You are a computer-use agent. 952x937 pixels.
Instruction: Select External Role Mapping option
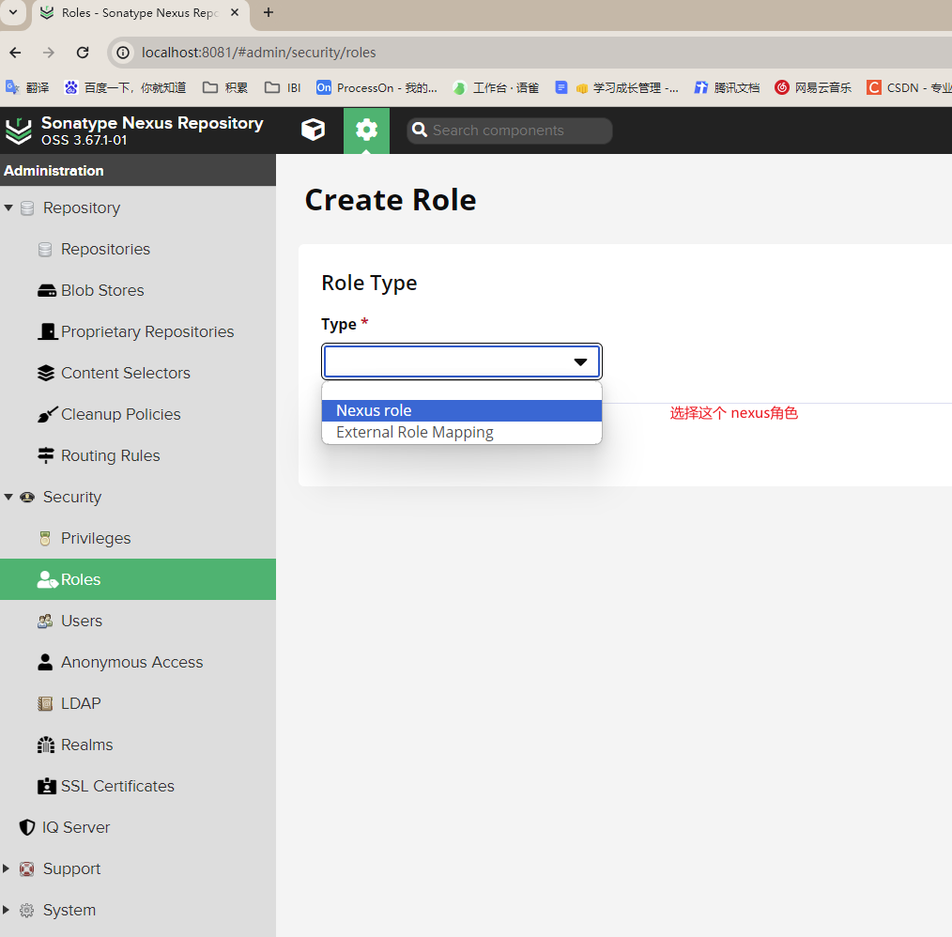(x=461, y=433)
